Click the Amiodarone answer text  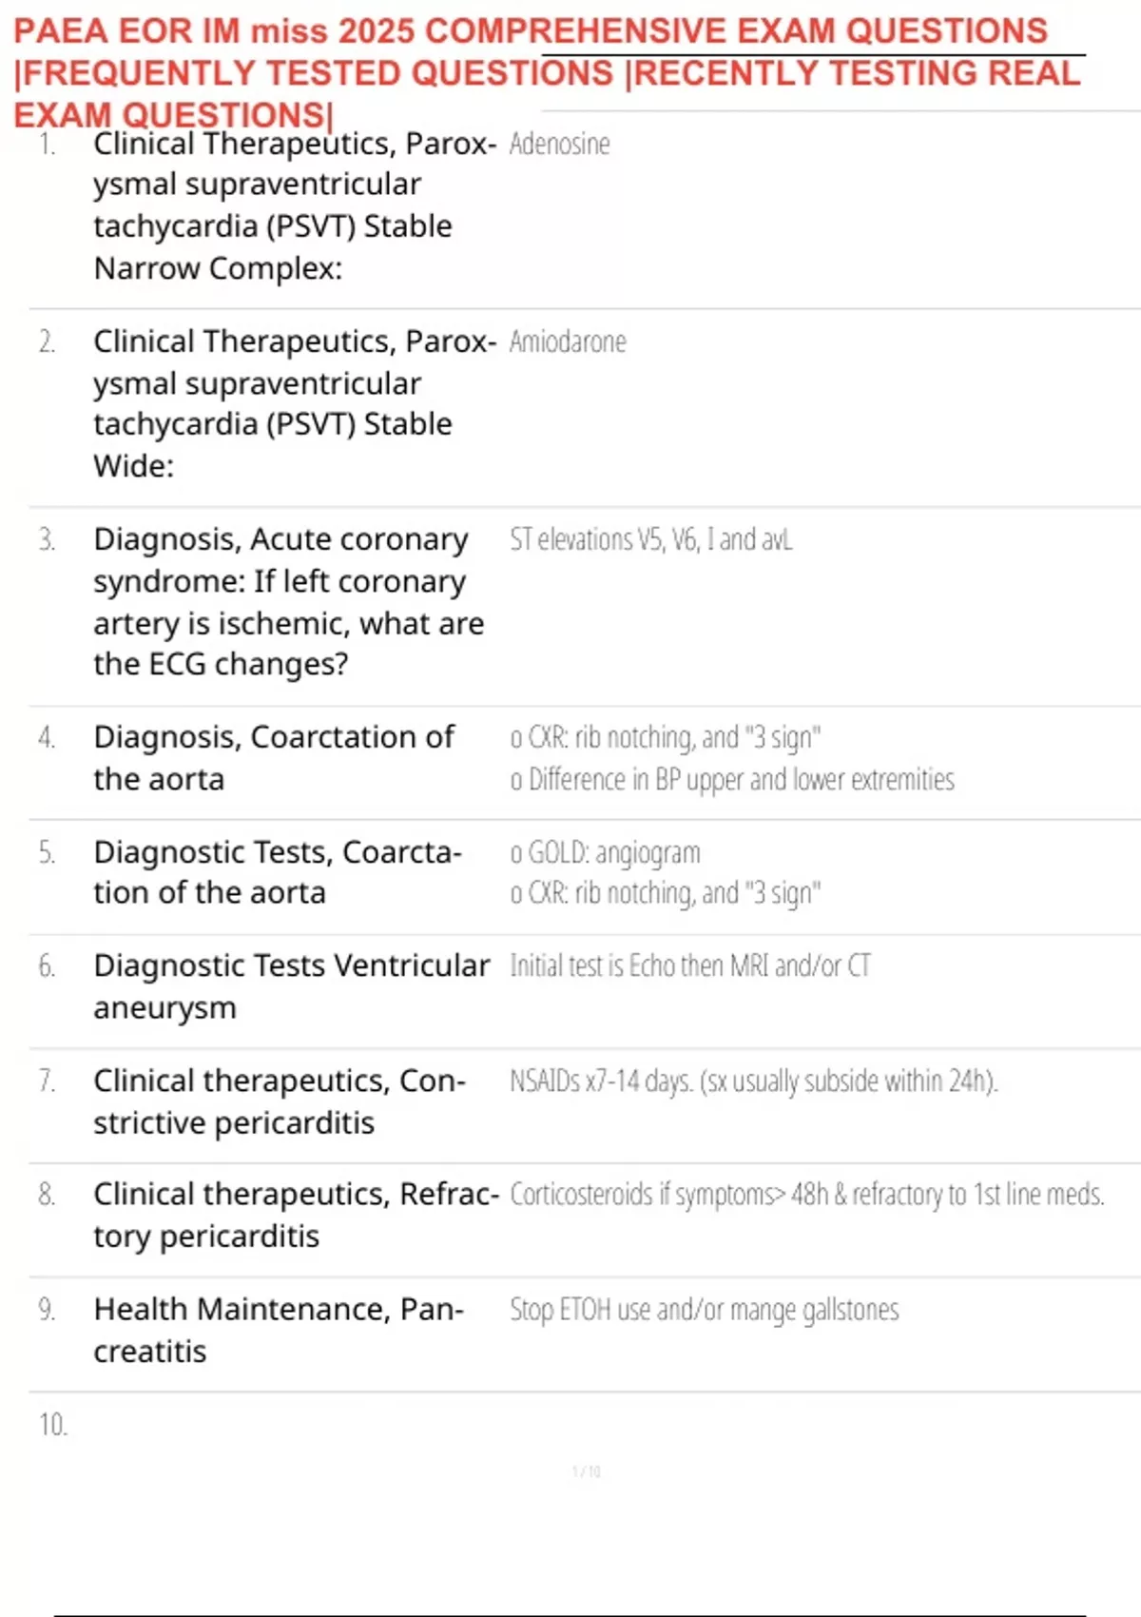click(x=568, y=341)
